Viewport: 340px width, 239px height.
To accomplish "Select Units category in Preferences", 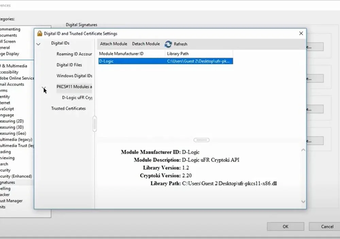I will (3, 207).
